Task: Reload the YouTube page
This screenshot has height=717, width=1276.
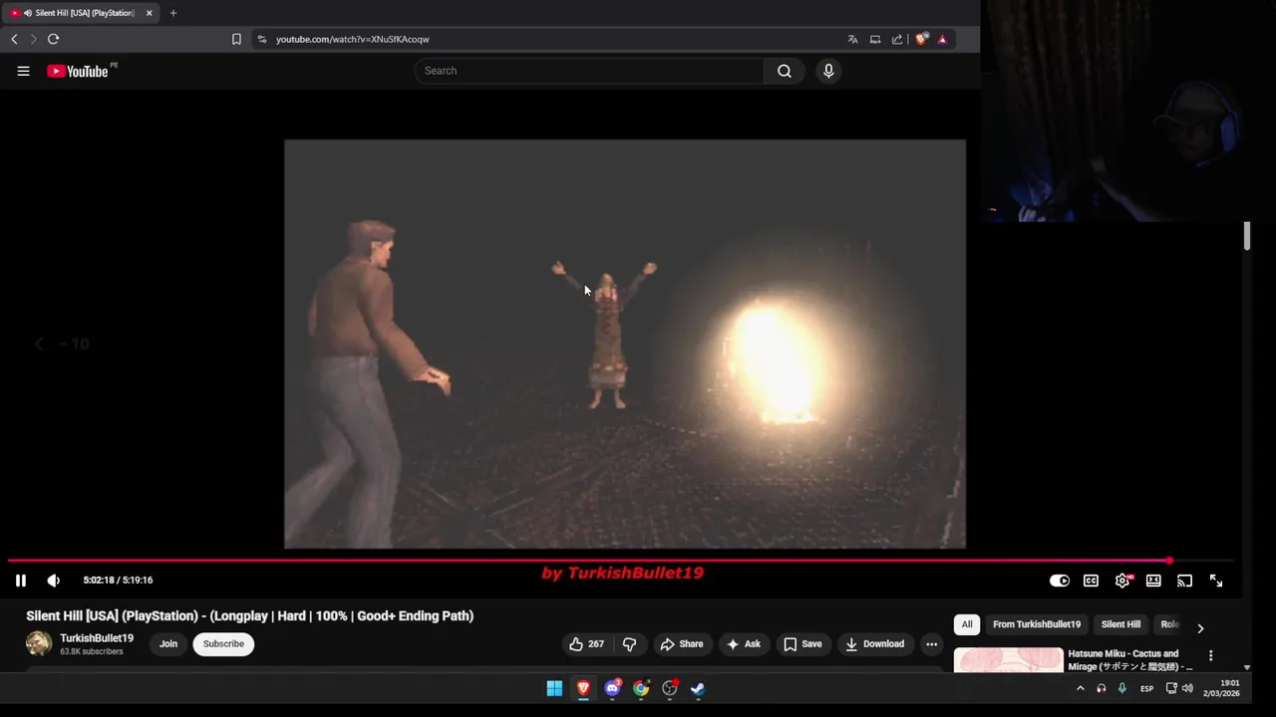Action: pos(53,39)
